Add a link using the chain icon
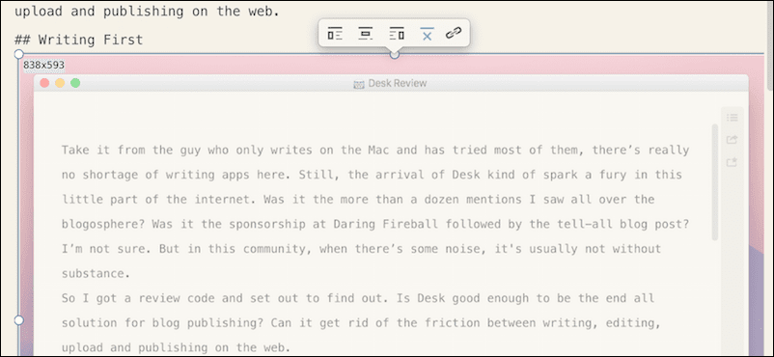Screen dimensions: 774x357 tap(454, 34)
